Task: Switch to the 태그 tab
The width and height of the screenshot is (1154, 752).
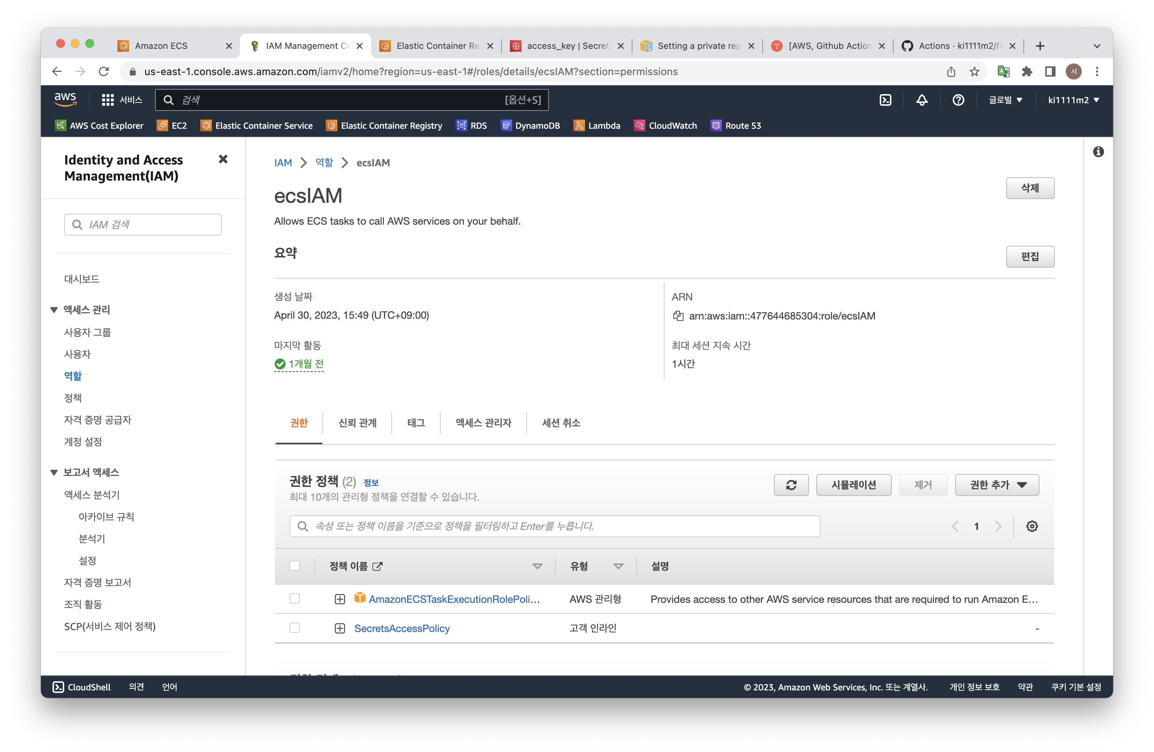Action: pyautogui.click(x=416, y=423)
